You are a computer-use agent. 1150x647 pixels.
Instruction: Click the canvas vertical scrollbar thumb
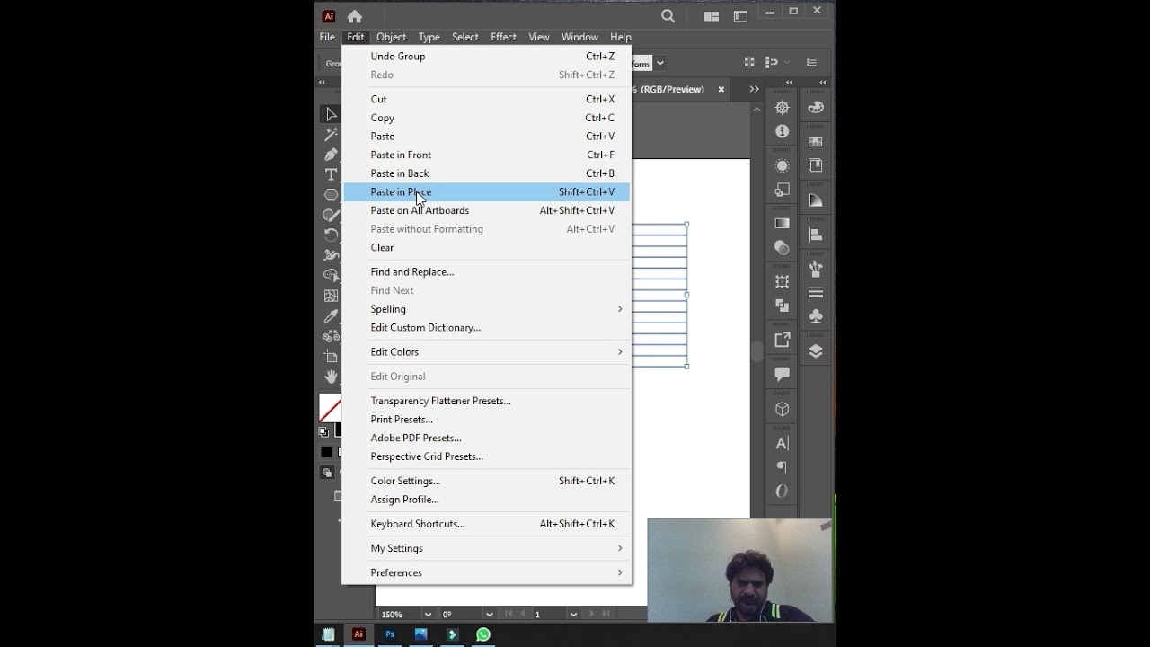(x=756, y=351)
